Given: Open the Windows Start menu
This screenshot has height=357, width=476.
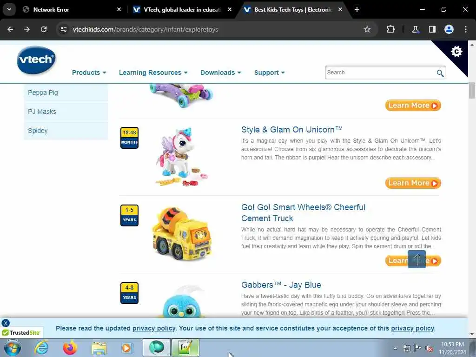Looking at the screenshot, I should [13, 348].
